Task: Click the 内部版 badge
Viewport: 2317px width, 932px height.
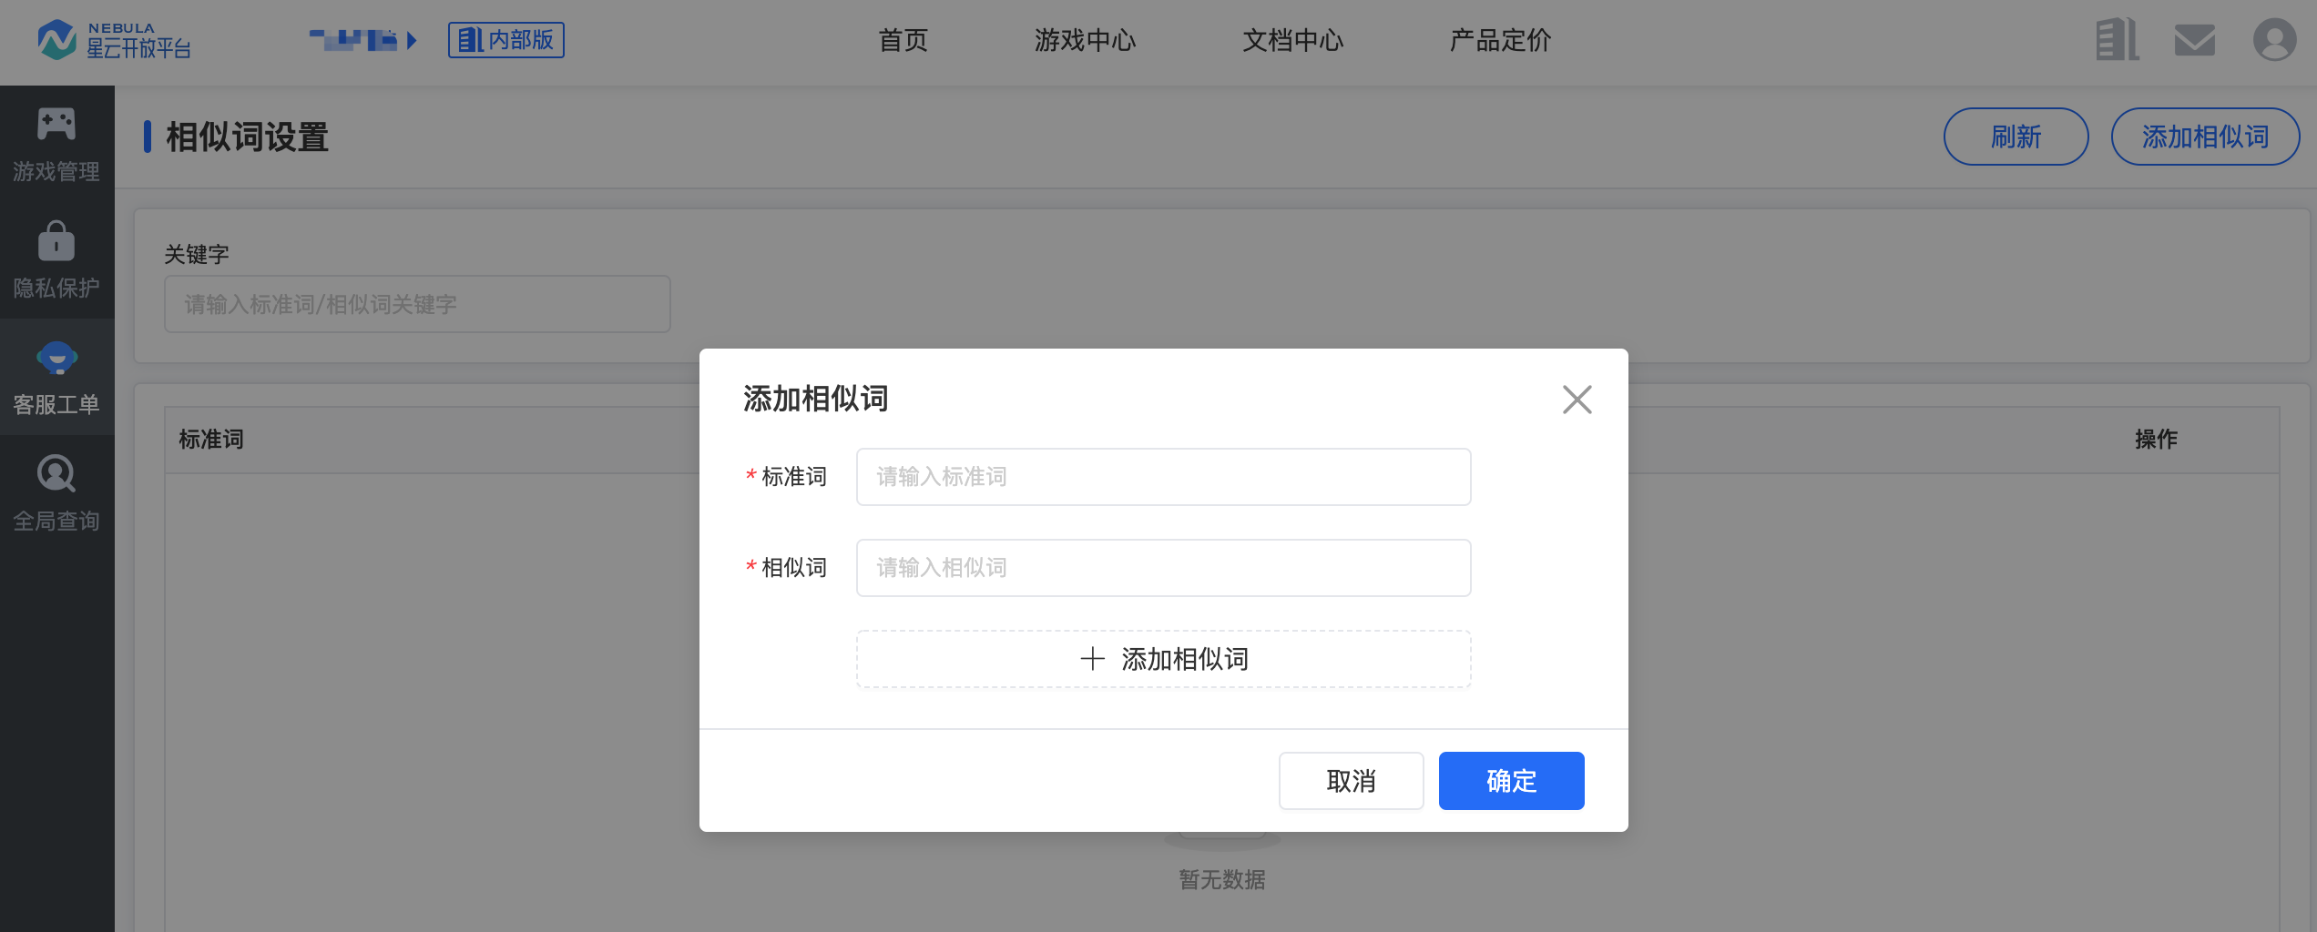Action: [x=506, y=40]
